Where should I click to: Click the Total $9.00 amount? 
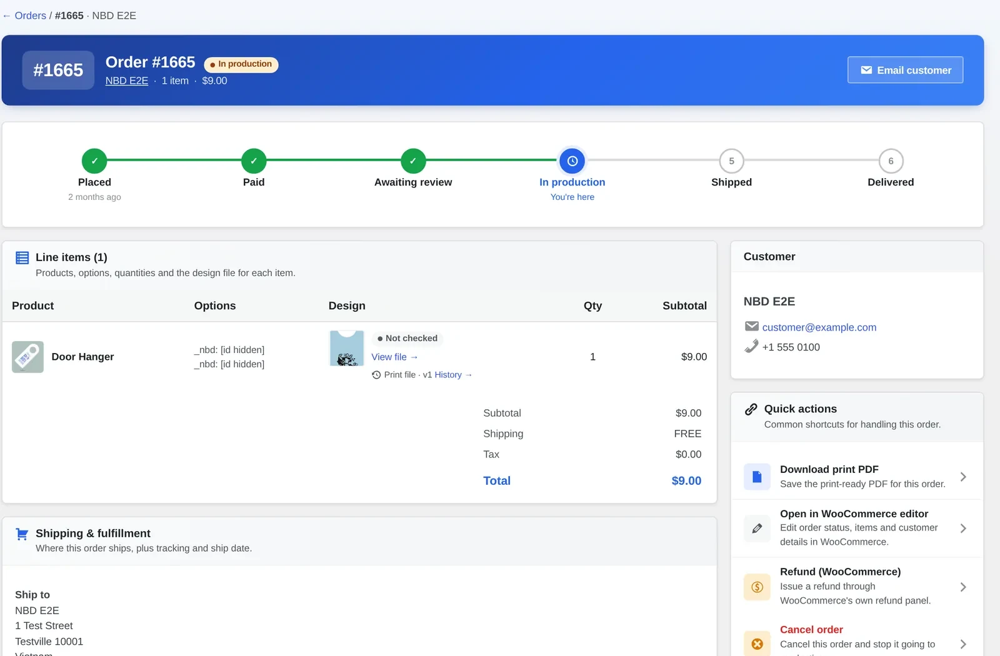[686, 480]
